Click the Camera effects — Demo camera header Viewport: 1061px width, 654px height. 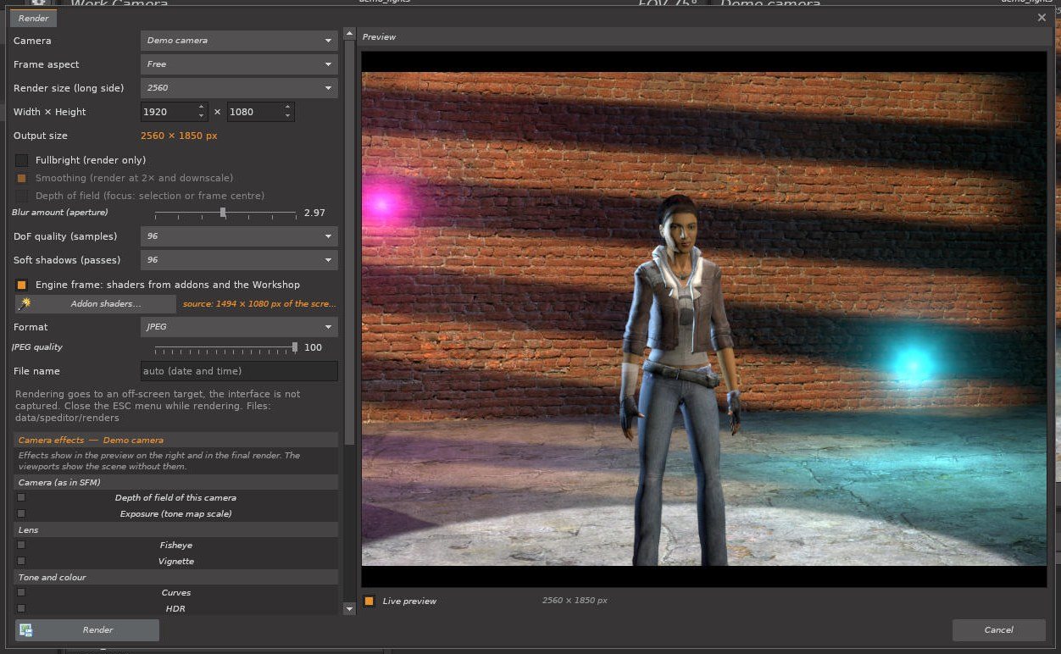[x=176, y=440]
